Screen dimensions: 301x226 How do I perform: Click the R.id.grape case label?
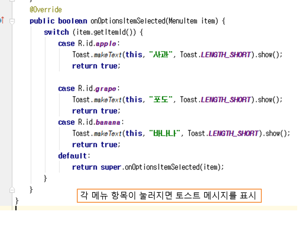pyautogui.click(x=97, y=89)
